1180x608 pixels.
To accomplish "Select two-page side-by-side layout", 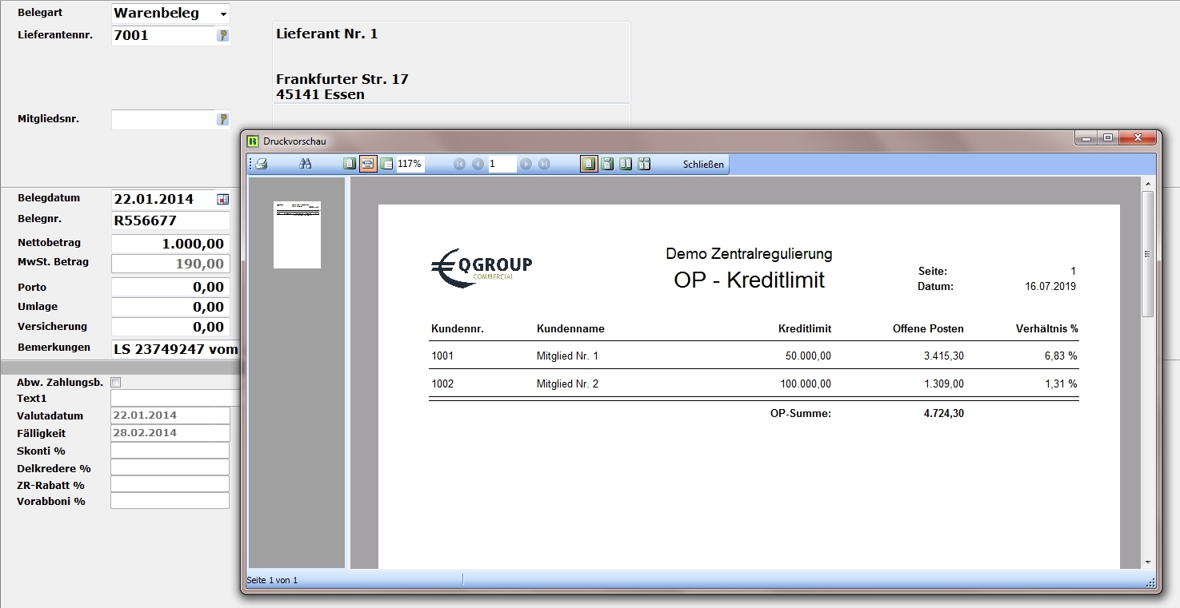I will click(x=626, y=164).
